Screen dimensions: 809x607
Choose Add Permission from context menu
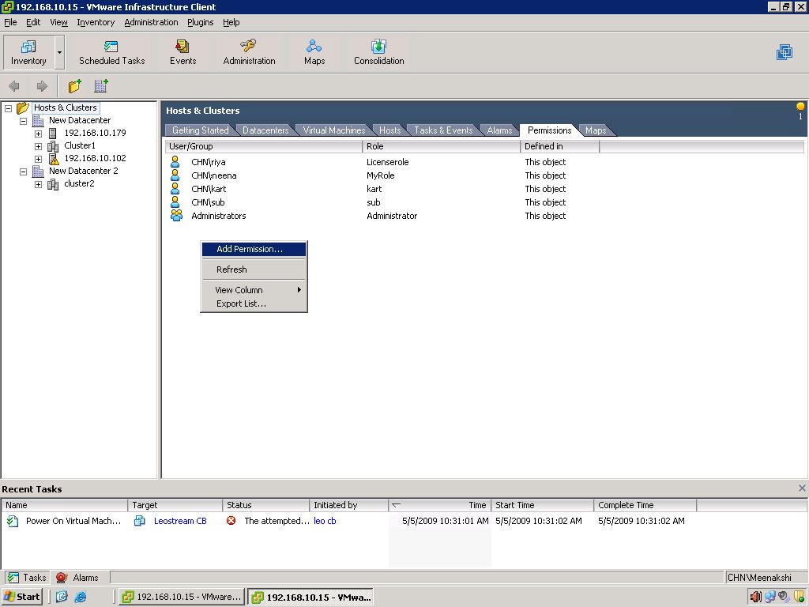pos(254,249)
